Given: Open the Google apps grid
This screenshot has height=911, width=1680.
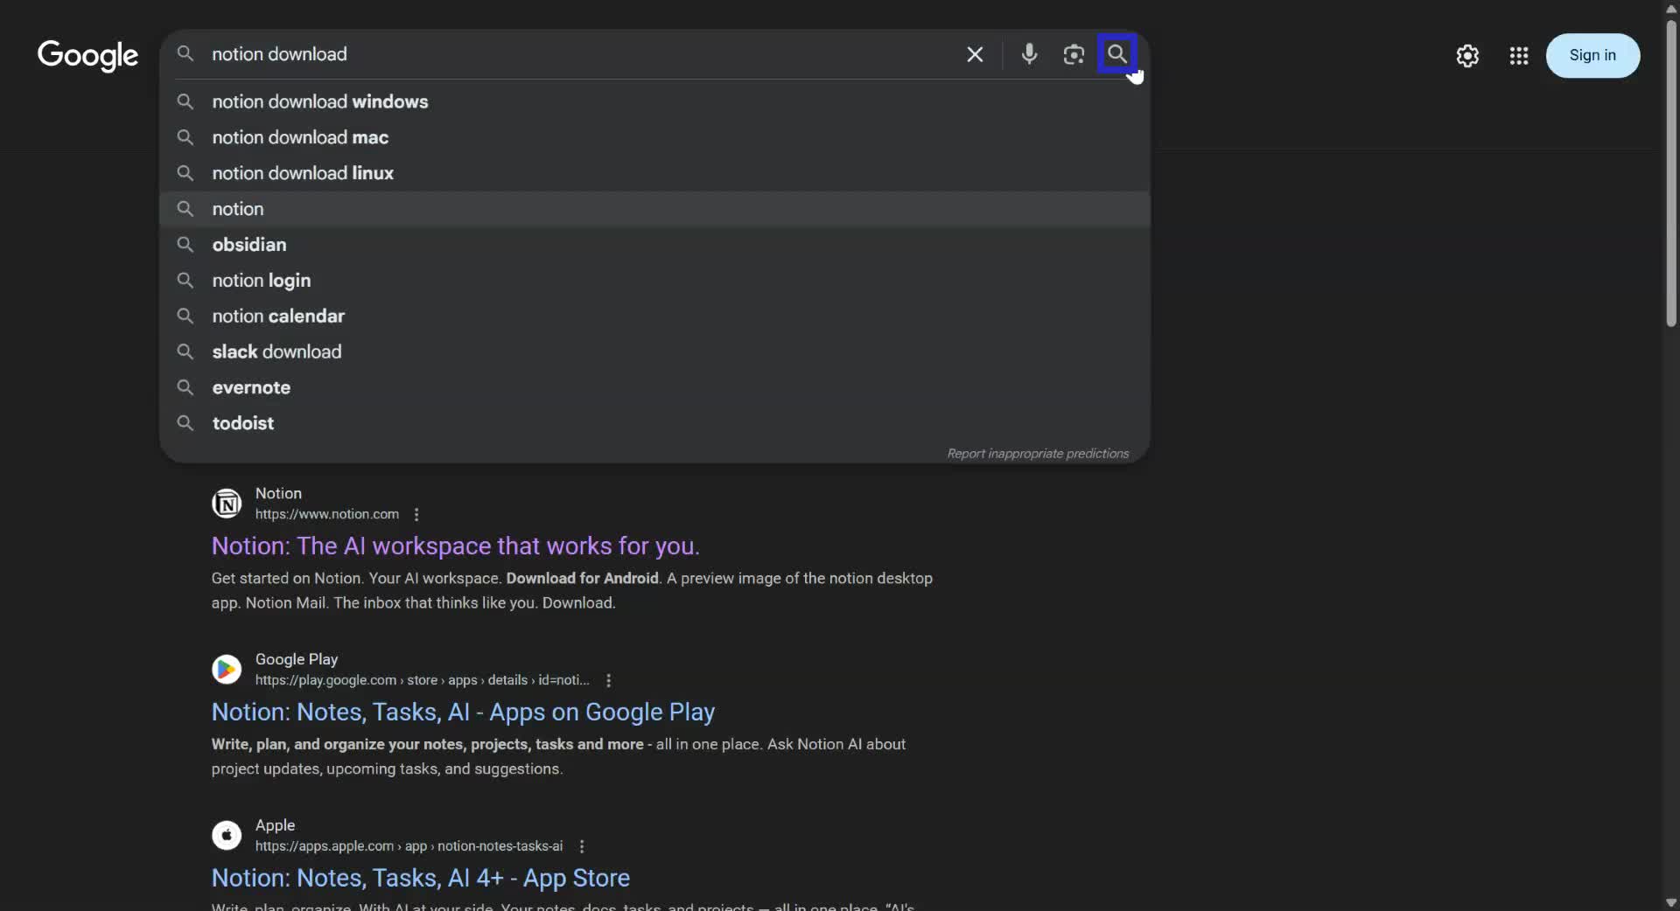Looking at the screenshot, I should point(1519,56).
